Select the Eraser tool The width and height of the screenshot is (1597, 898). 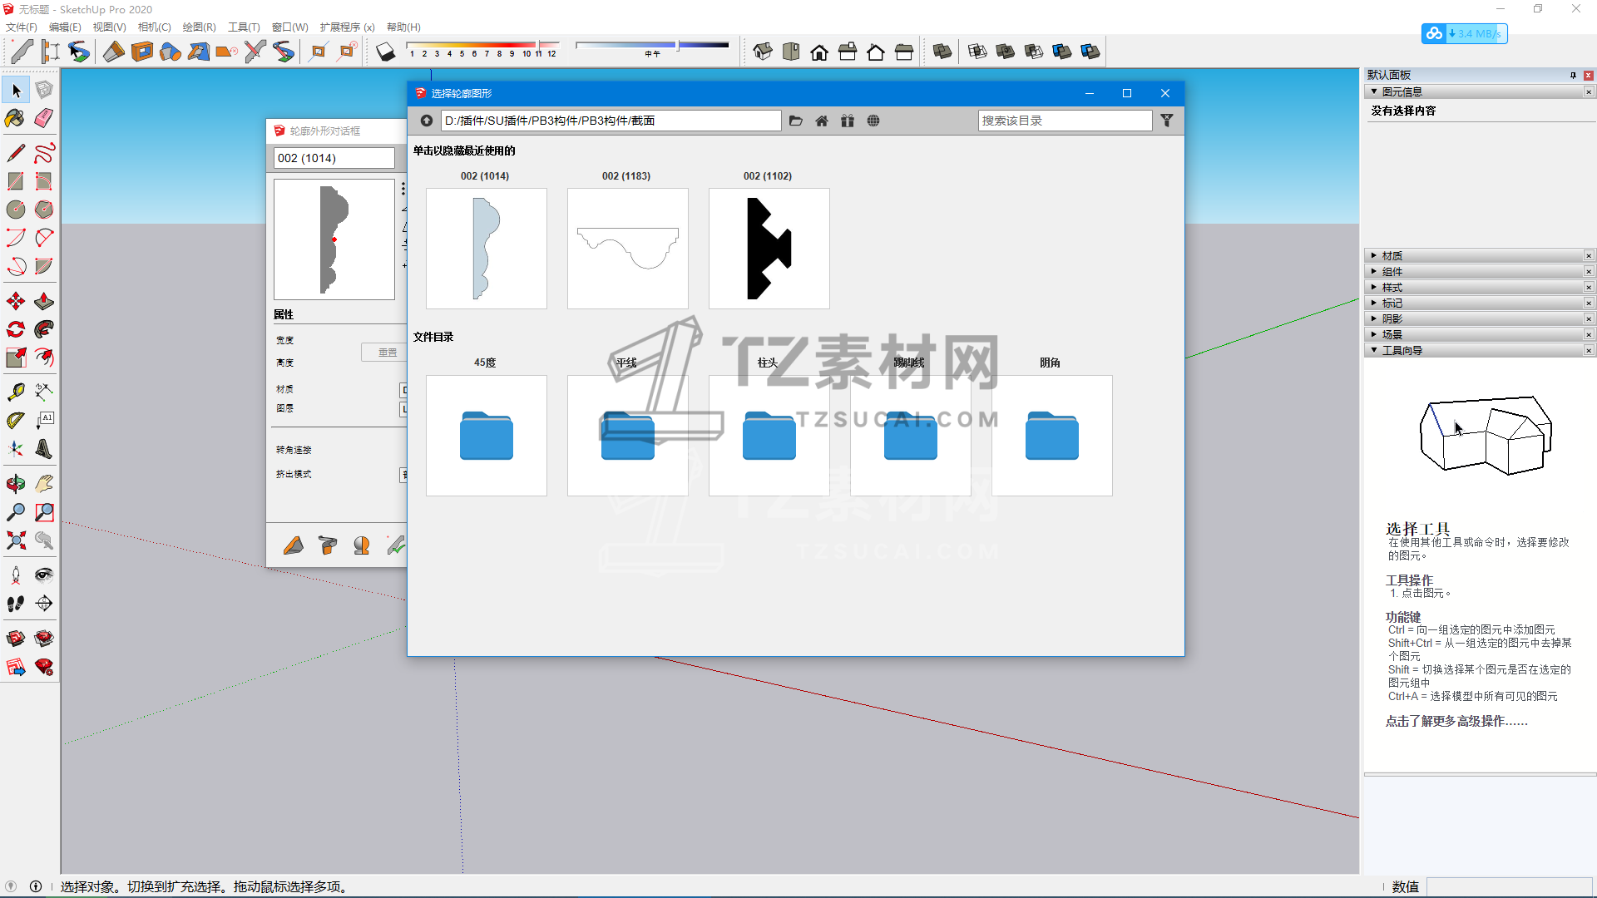point(44,118)
